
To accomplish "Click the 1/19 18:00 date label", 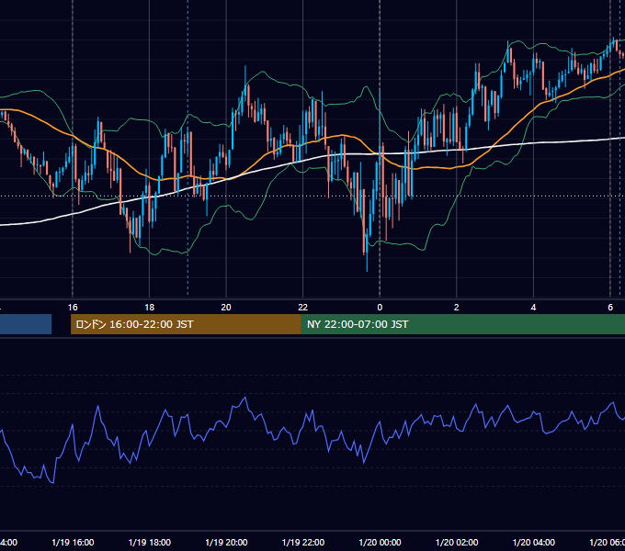I will pos(150,542).
